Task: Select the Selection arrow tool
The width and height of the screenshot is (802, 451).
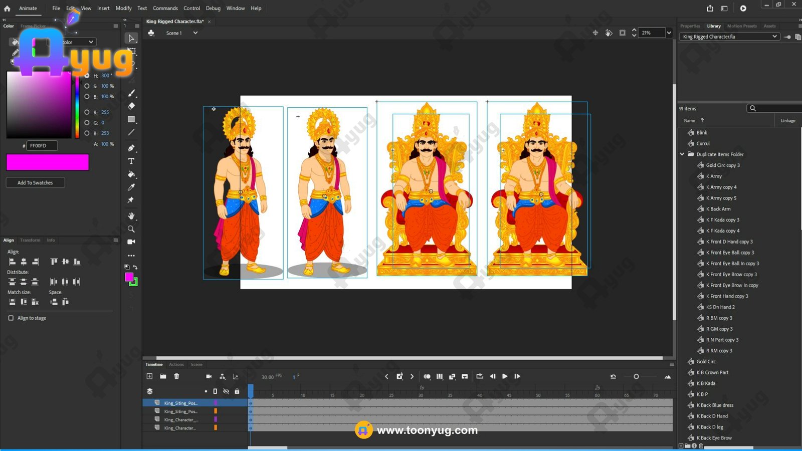Action: [131, 38]
